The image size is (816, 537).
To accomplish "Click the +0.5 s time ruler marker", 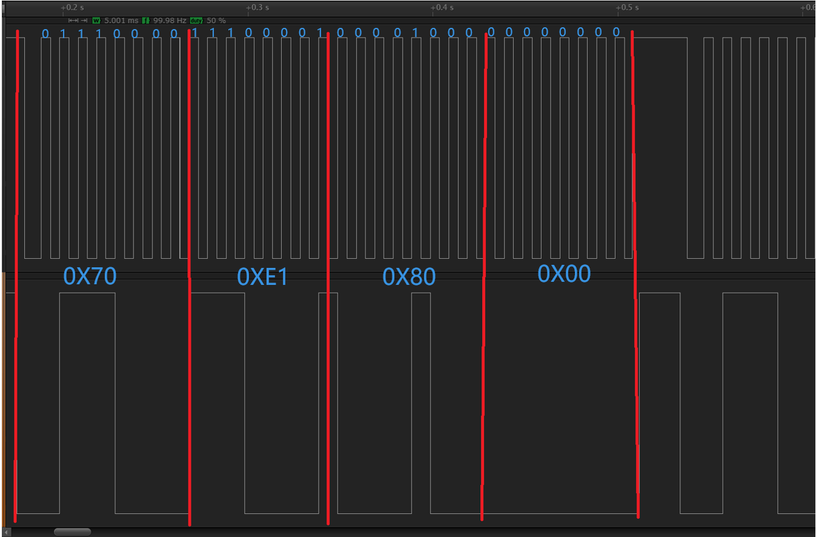I will coord(627,8).
